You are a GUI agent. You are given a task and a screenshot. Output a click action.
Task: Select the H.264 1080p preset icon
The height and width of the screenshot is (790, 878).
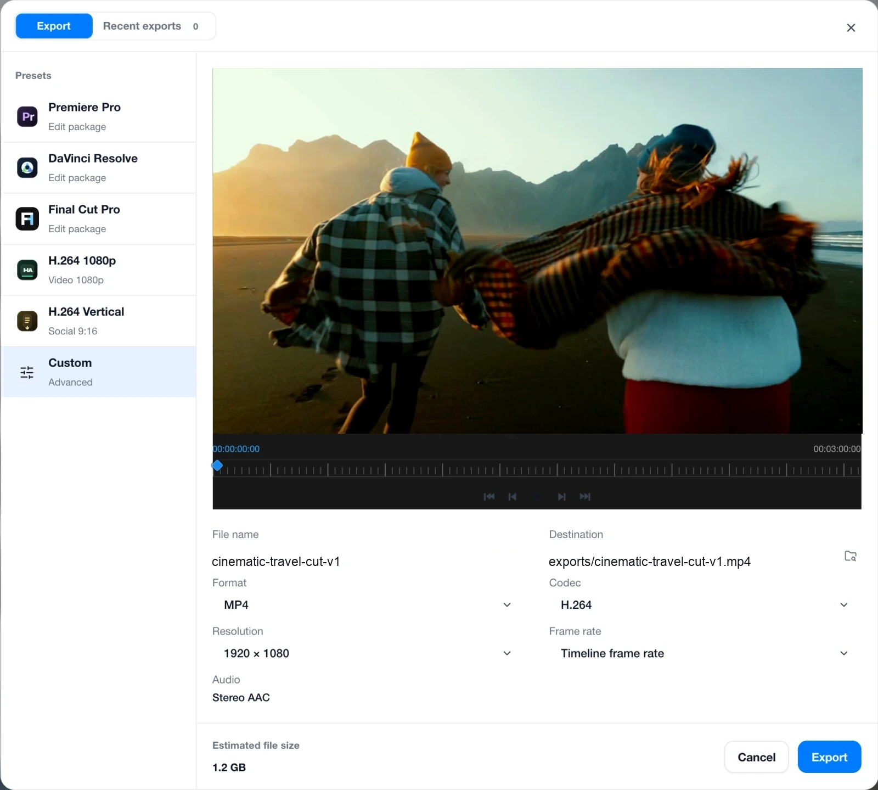click(x=27, y=270)
